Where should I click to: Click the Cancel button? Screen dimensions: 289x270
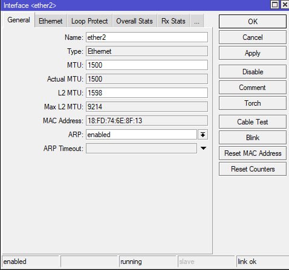[x=253, y=37]
